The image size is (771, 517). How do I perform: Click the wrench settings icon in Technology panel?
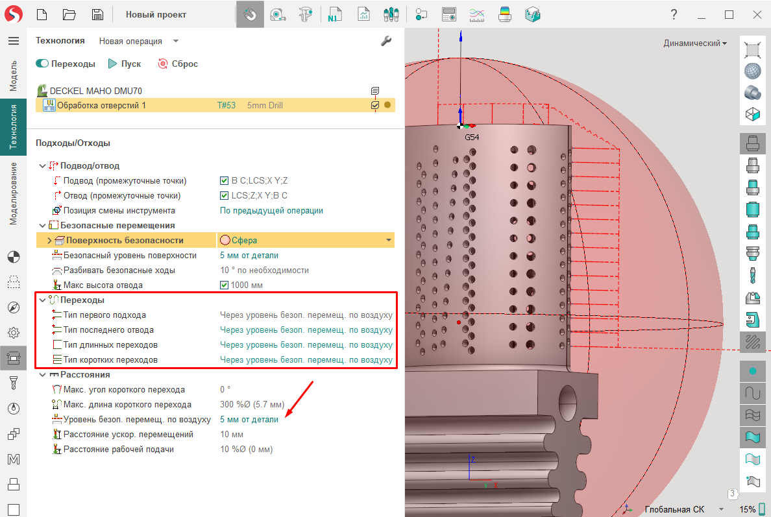tap(385, 42)
